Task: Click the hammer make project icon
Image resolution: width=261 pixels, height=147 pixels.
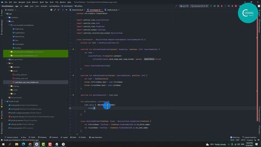Action: tap(176, 6)
